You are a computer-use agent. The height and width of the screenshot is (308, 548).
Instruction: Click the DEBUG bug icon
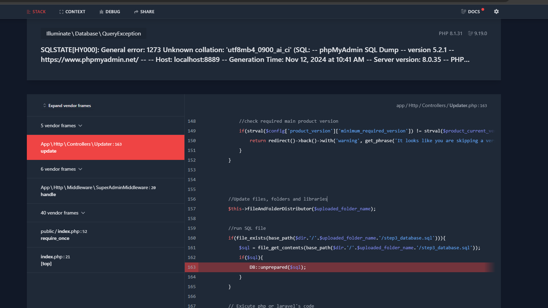tap(101, 12)
